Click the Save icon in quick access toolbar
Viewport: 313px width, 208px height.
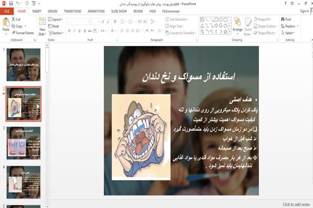tap(11, 4)
